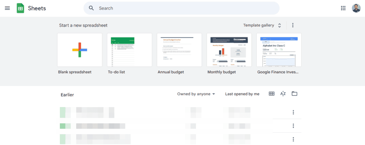
Task: Open the Google apps grid
Action: pos(343,8)
